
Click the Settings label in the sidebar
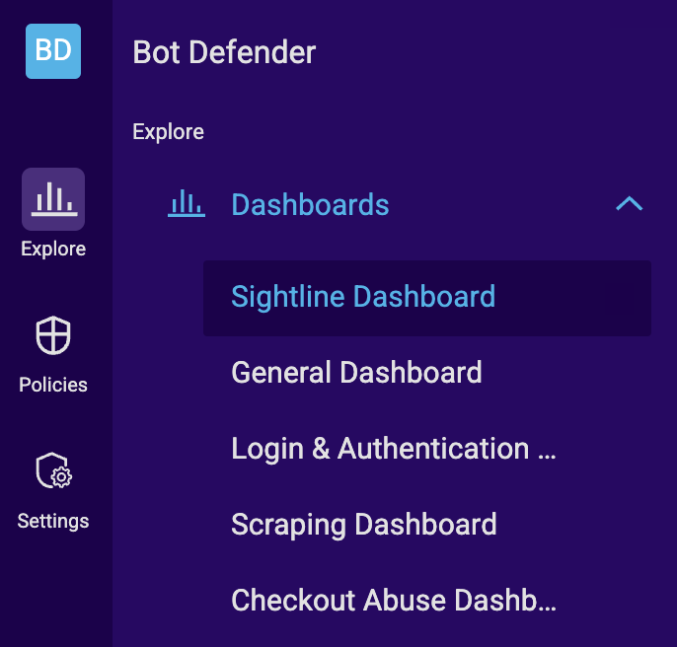pyautogui.click(x=53, y=521)
